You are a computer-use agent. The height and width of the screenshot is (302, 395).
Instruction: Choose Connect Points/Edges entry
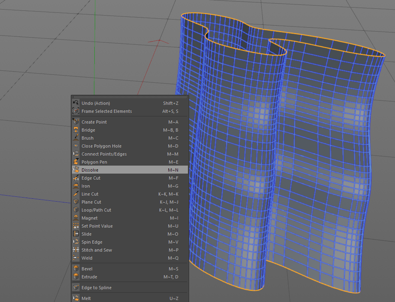pos(130,154)
